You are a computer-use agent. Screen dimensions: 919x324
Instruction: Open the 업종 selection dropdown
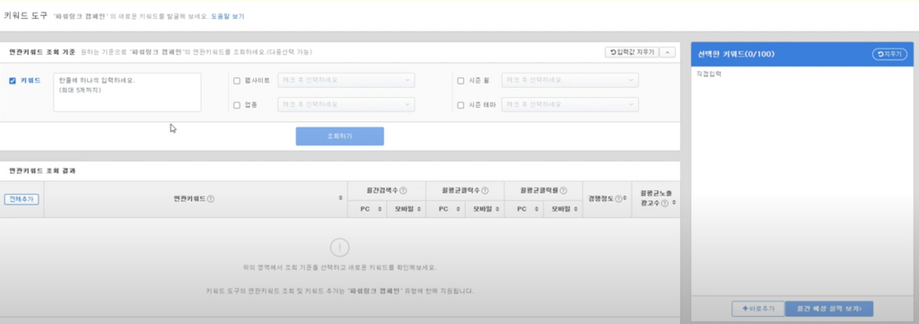click(x=346, y=104)
